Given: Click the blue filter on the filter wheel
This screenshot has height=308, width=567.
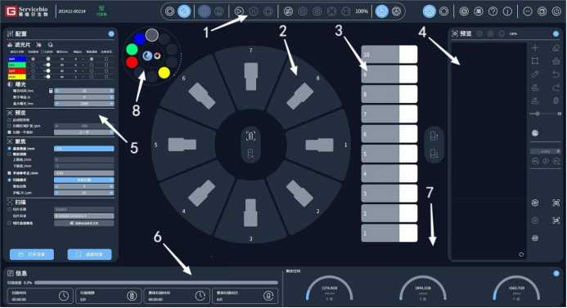Looking at the screenshot, I should pyautogui.click(x=140, y=38).
